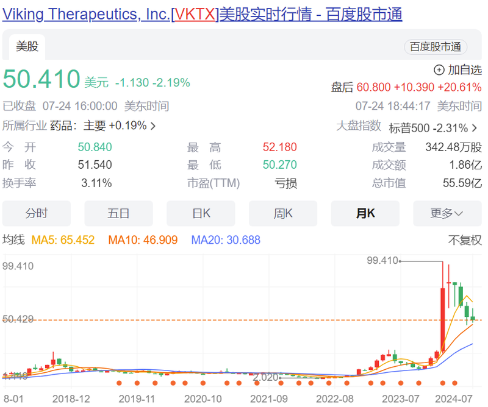Image resolution: width=488 pixels, height=407 pixels.
Task: Click the 百度股市通 button
Action: (x=435, y=47)
